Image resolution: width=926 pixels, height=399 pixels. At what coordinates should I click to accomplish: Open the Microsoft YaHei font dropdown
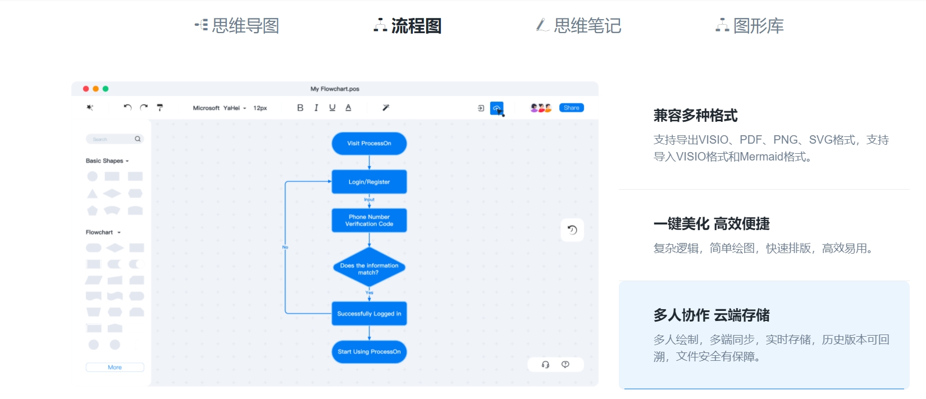click(x=220, y=108)
